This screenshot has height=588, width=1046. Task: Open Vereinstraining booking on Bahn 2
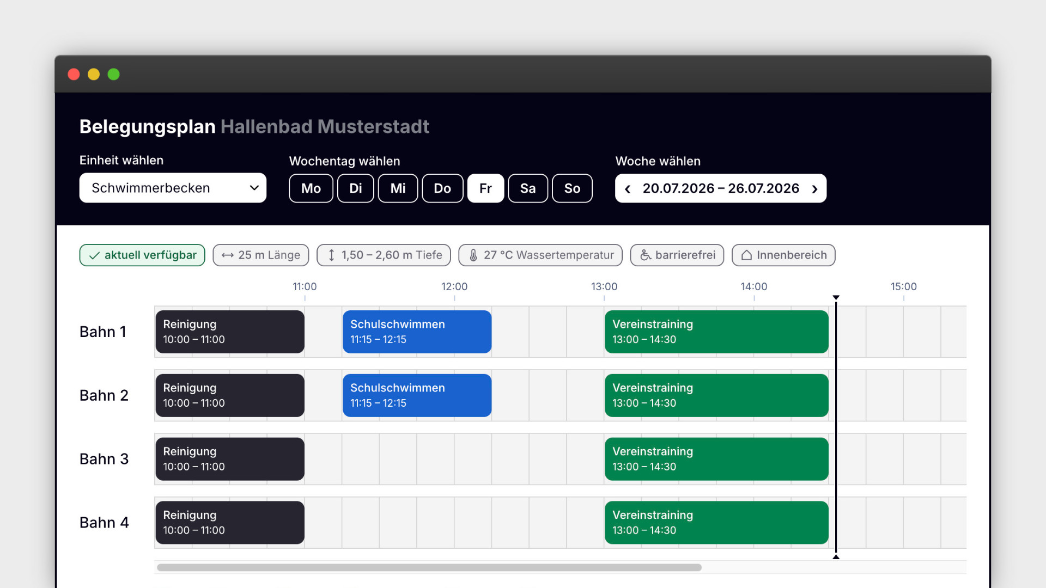click(x=716, y=396)
